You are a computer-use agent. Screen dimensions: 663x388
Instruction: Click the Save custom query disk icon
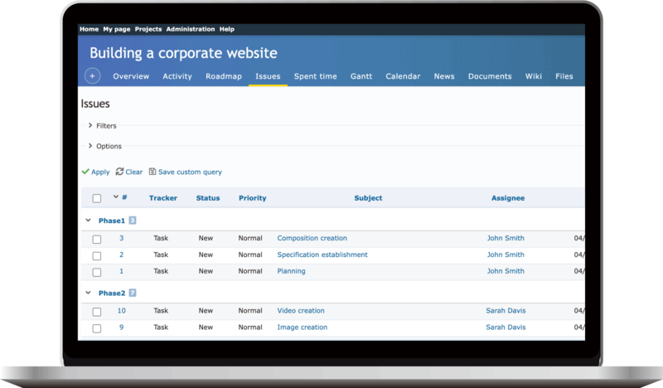coord(152,172)
